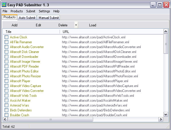The width and height of the screenshot is (171, 130).
Task: Click the vertical scrollbar down arrow
Action: (166, 115)
